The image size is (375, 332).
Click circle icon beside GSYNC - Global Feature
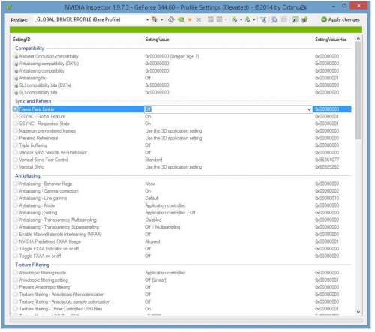(x=16, y=116)
